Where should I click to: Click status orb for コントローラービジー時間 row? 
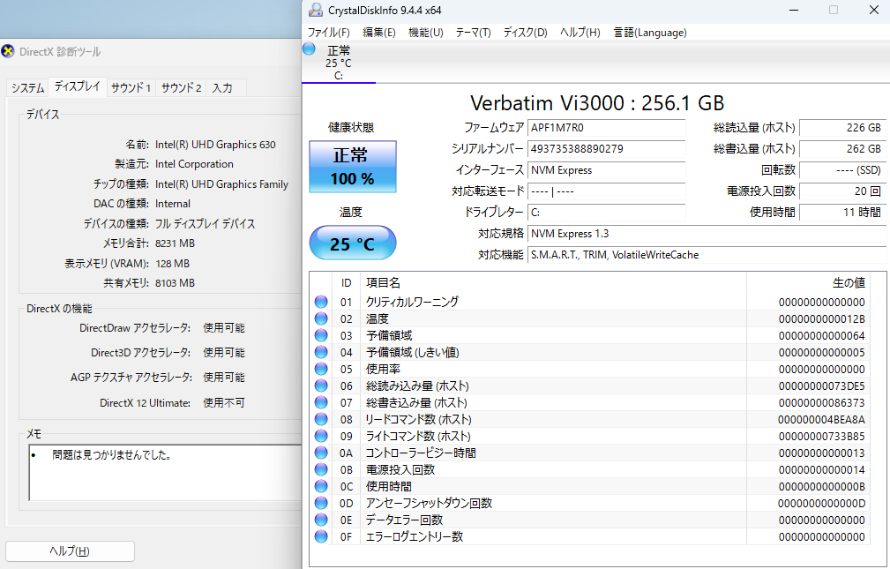[321, 453]
